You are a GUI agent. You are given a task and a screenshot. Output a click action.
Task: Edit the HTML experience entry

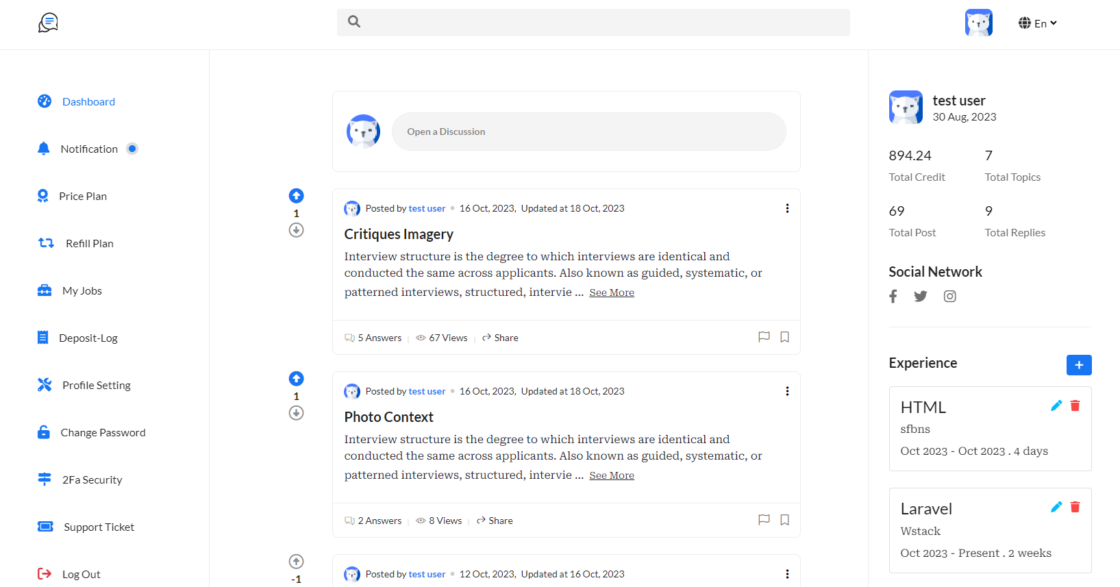(x=1056, y=405)
